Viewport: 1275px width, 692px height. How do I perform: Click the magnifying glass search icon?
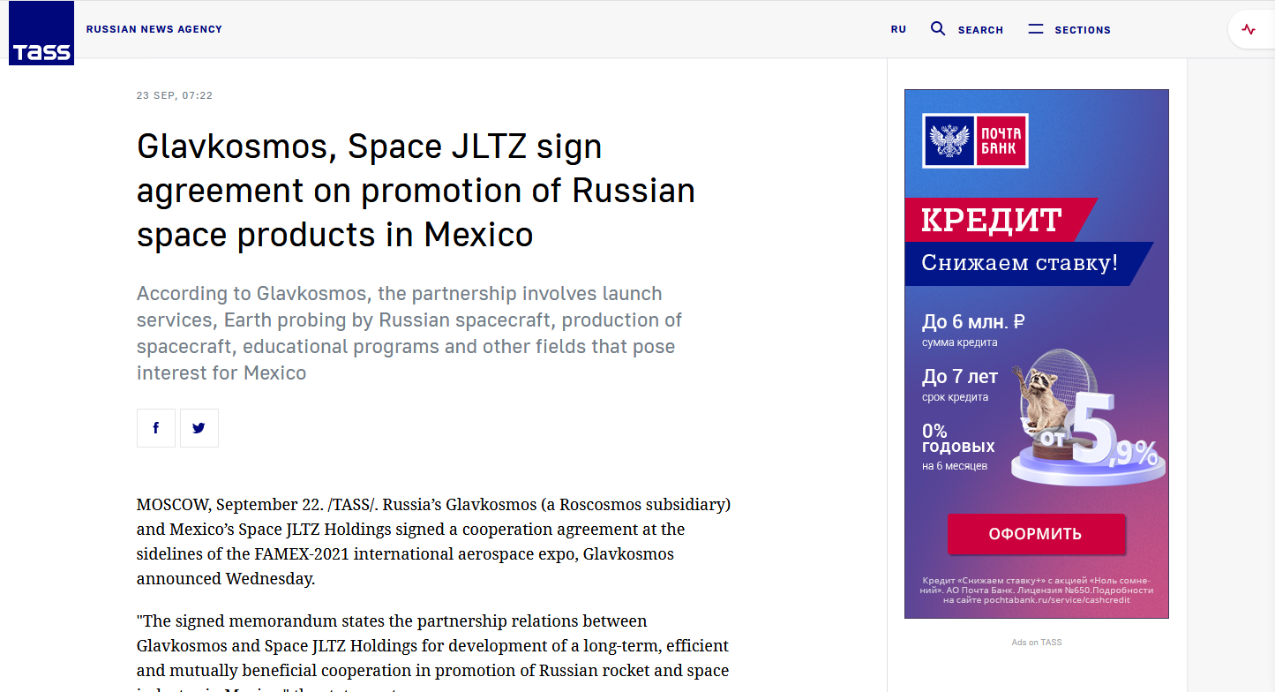coord(938,29)
